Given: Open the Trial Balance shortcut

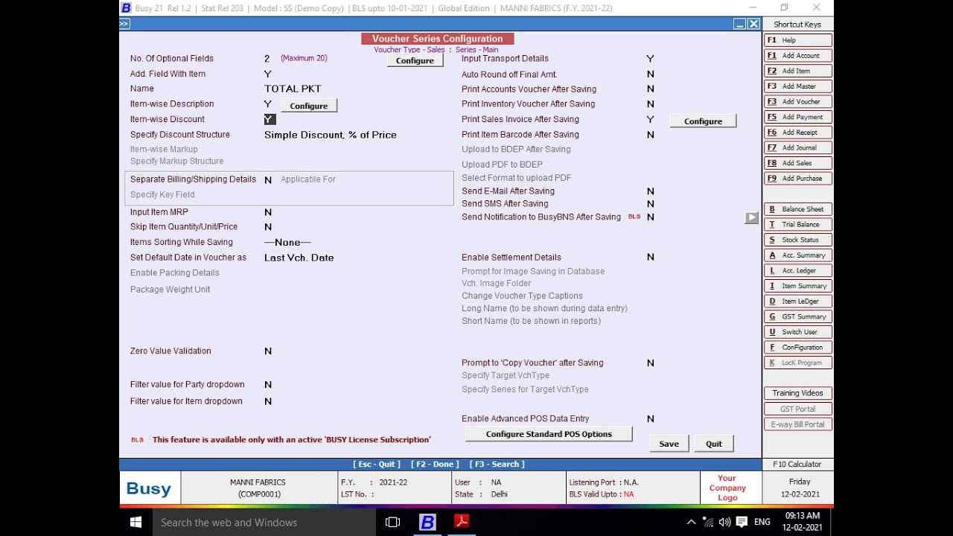Looking at the screenshot, I should (797, 224).
